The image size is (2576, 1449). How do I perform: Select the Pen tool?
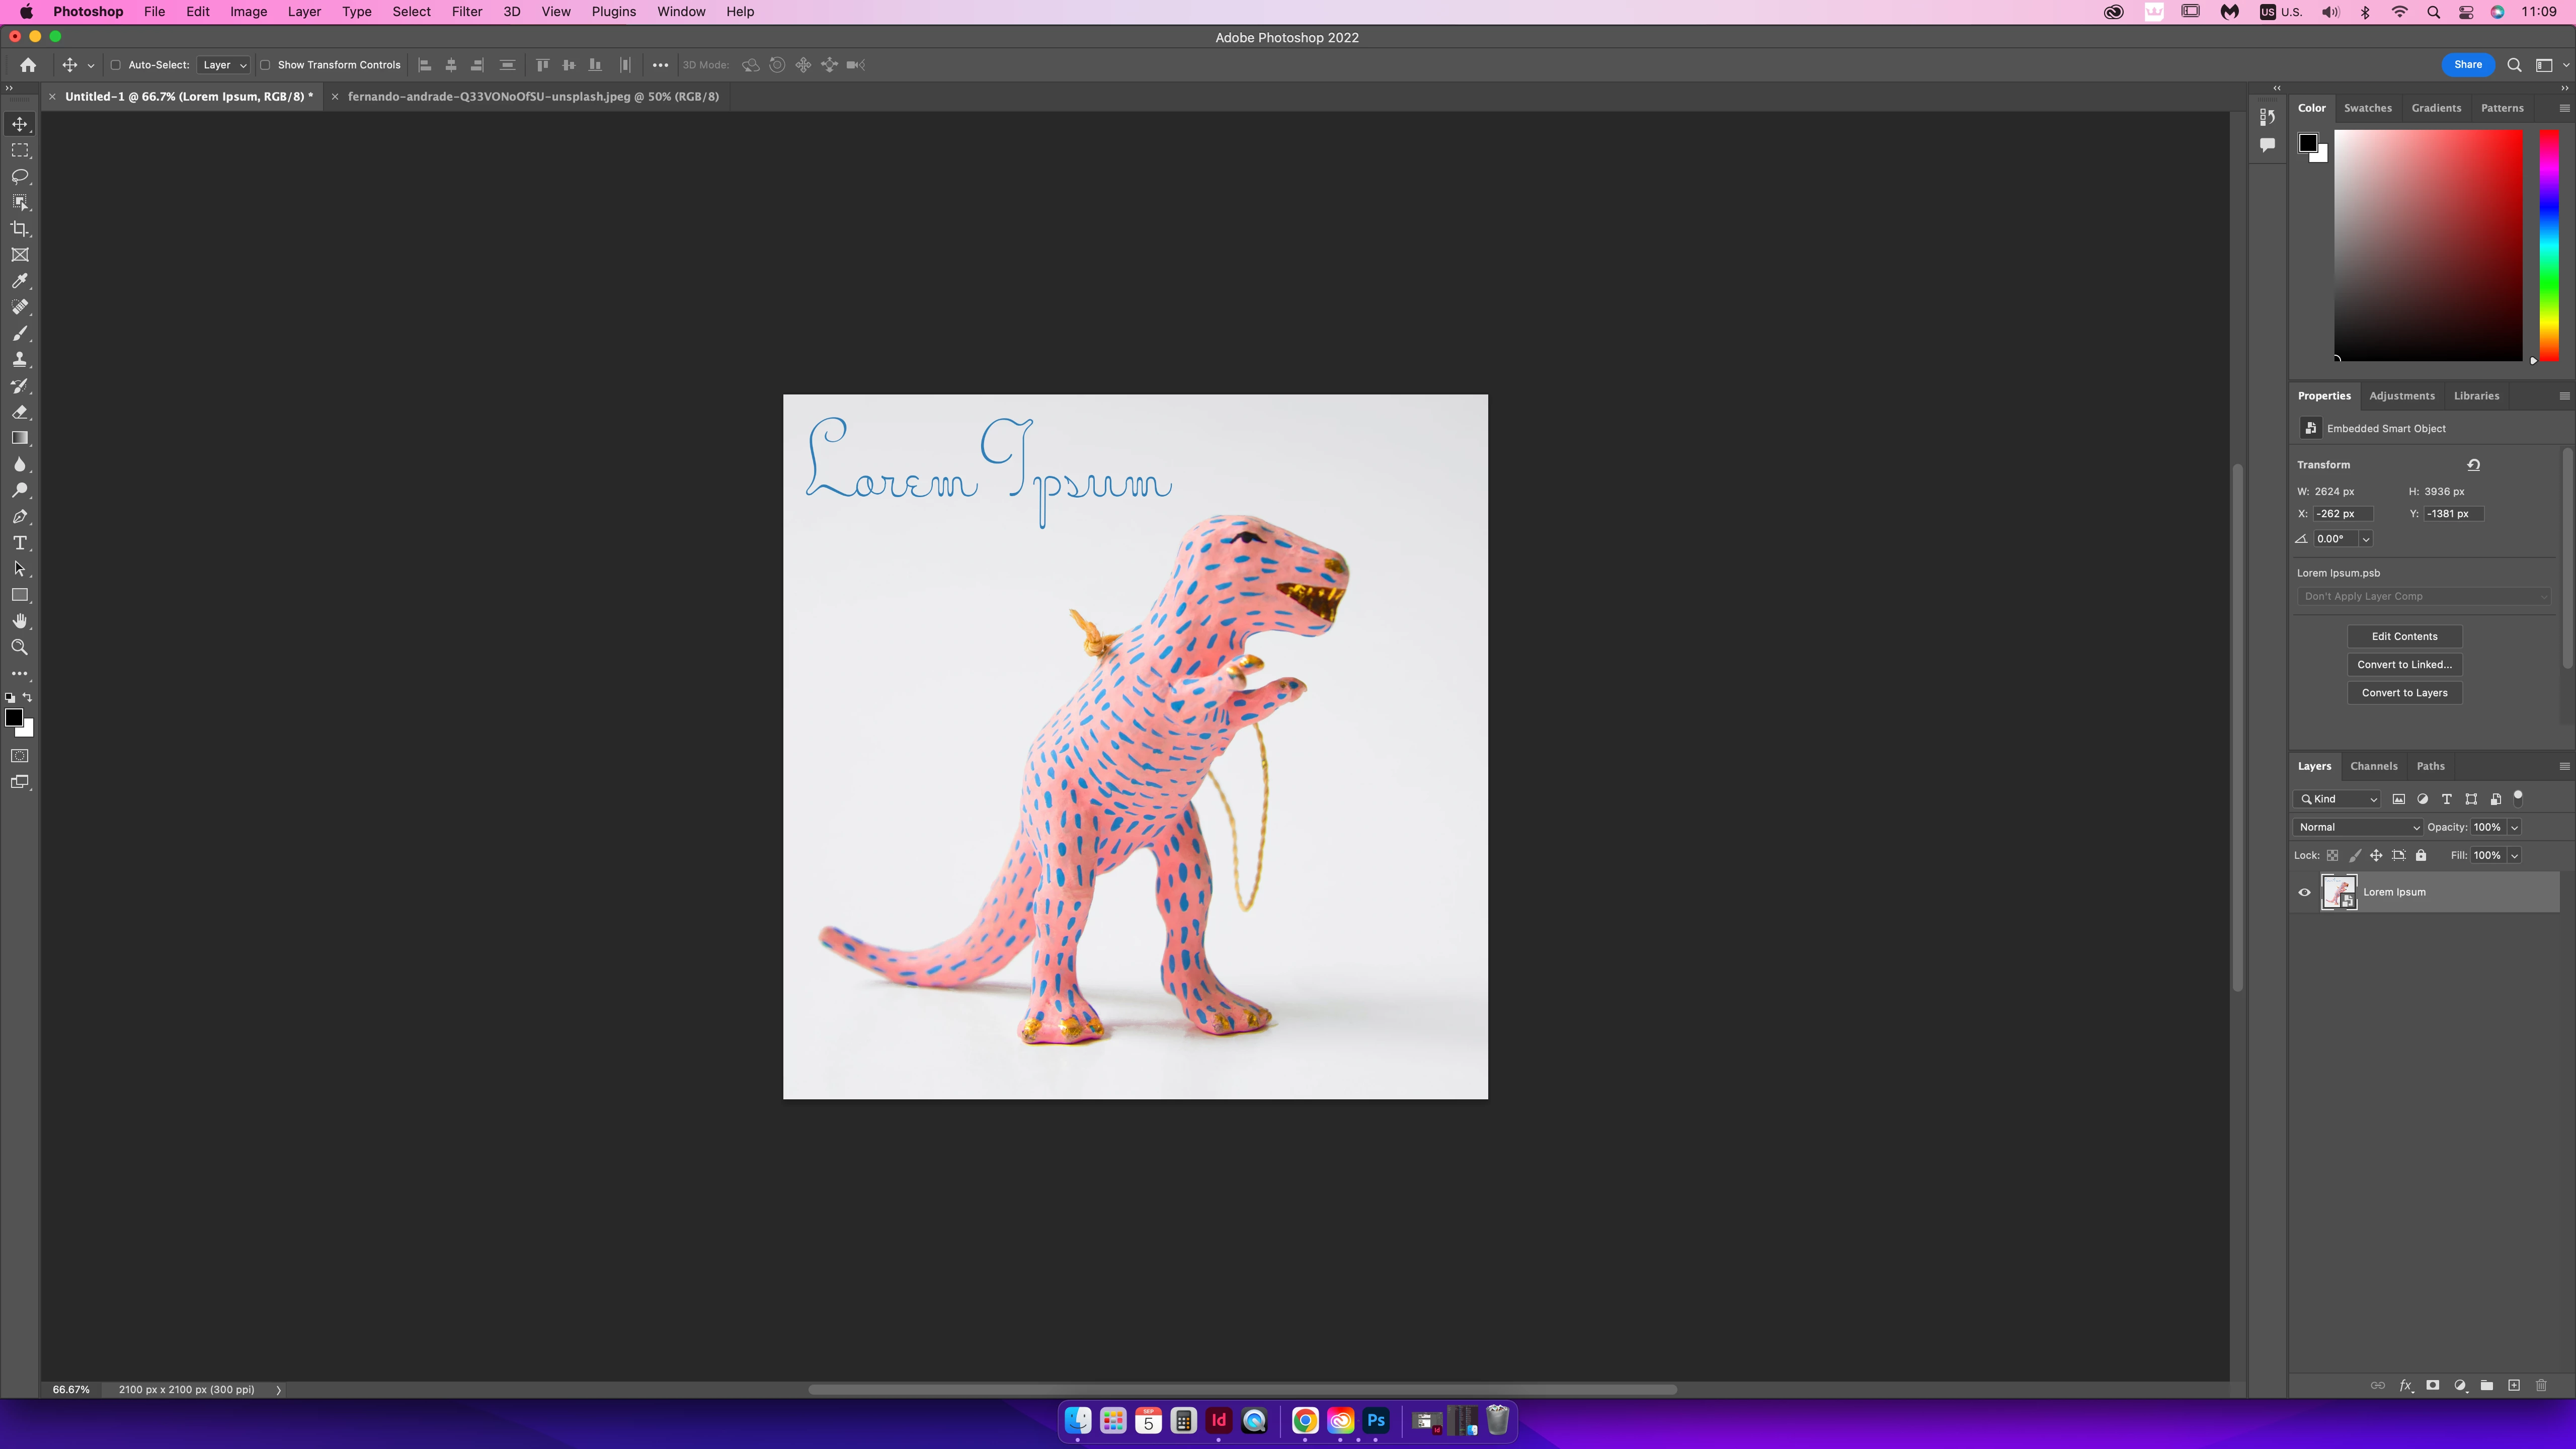click(x=20, y=517)
